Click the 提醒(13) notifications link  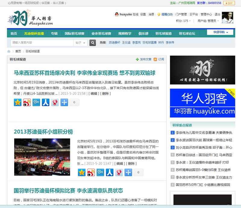point(167,14)
